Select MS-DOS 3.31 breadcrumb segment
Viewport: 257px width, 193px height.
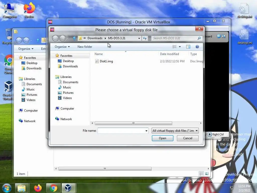click(x=117, y=38)
